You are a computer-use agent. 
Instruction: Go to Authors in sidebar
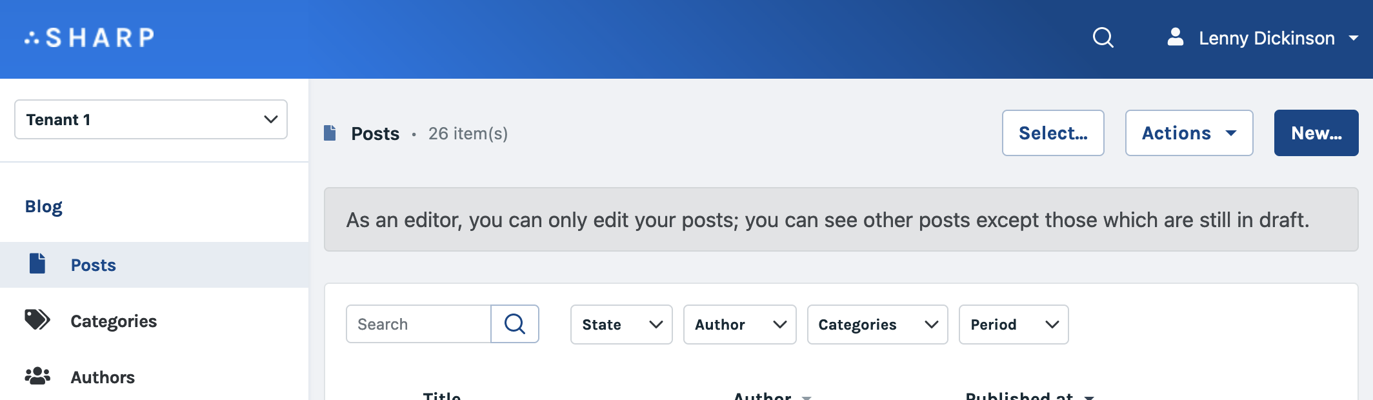(x=103, y=377)
